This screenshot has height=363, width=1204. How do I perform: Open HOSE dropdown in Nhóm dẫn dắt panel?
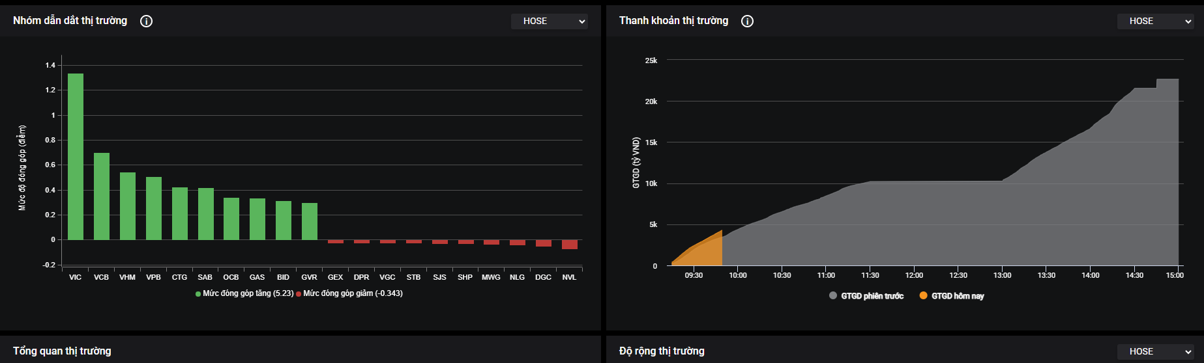pyautogui.click(x=549, y=21)
